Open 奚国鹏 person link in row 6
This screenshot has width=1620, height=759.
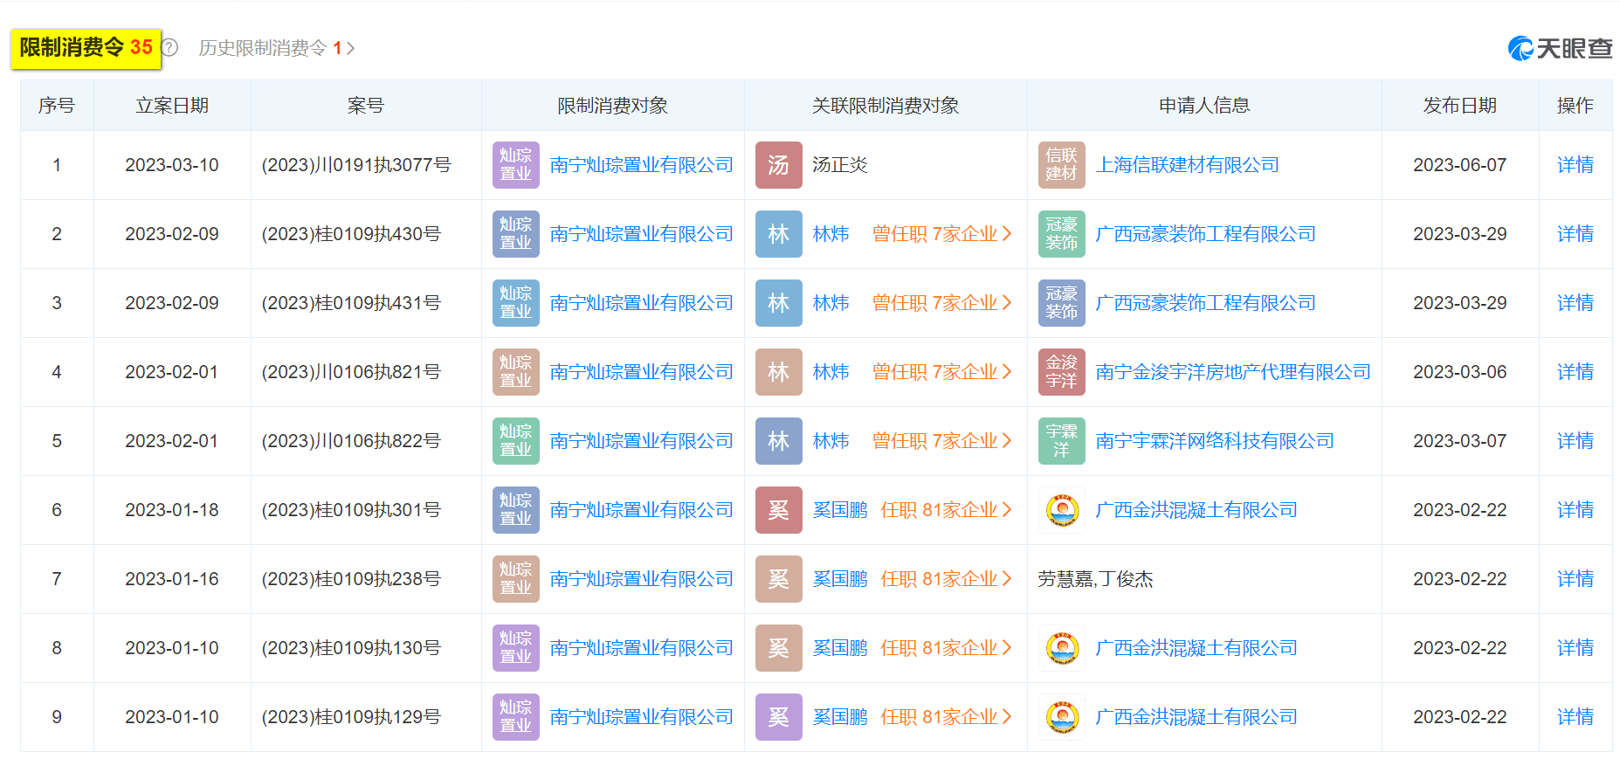click(x=840, y=510)
